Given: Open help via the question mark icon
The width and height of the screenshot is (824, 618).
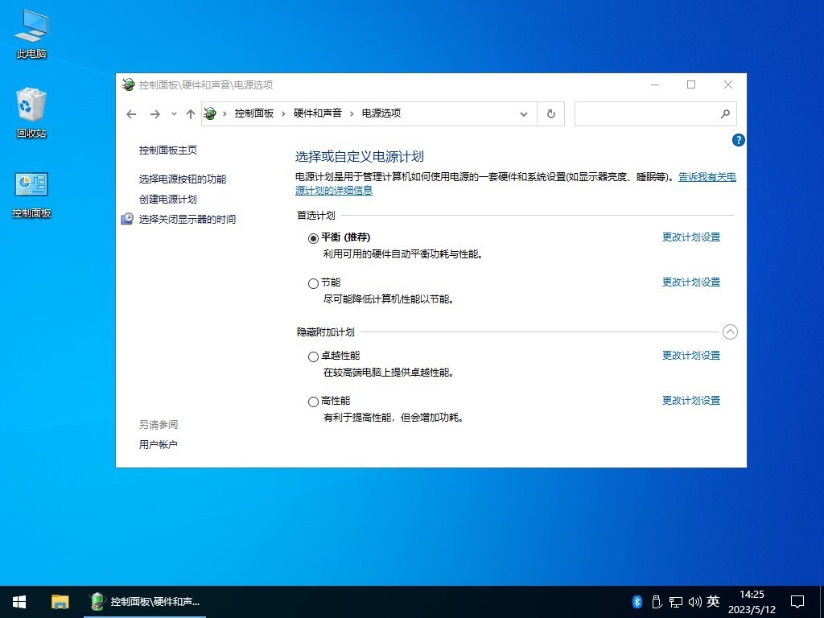Looking at the screenshot, I should tap(738, 140).
